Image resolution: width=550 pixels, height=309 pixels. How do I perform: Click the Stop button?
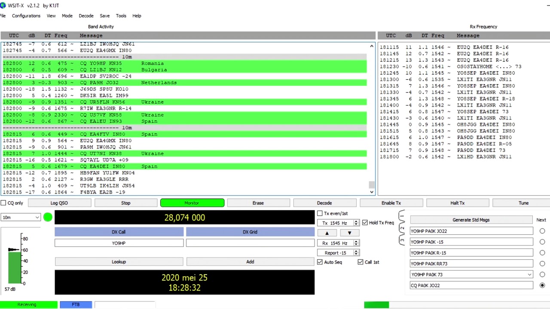125,203
